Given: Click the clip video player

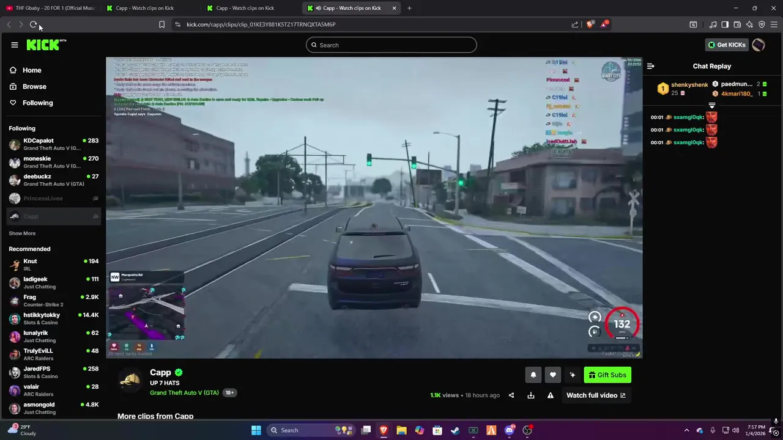Looking at the screenshot, I should tap(374, 208).
